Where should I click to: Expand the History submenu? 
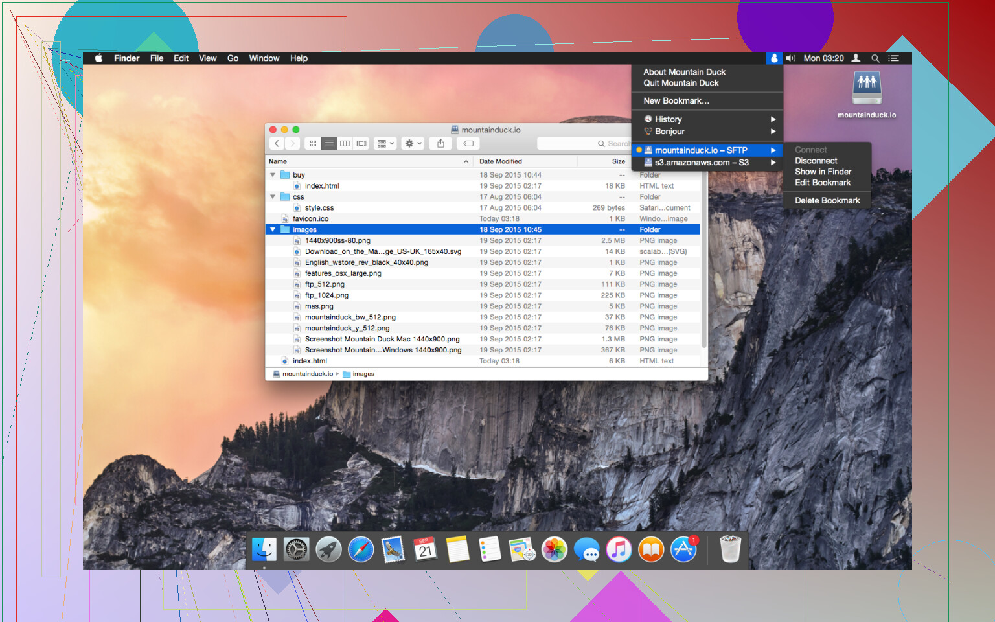pyautogui.click(x=707, y=119)
